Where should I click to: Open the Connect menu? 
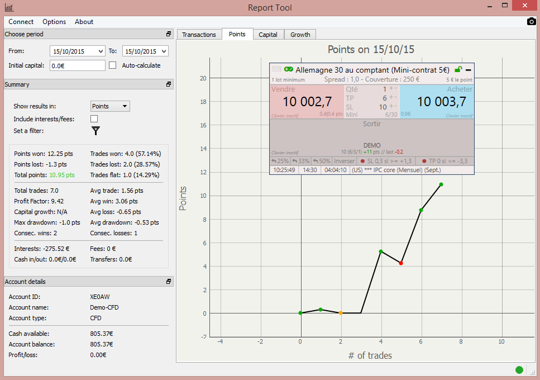(21, 22)
